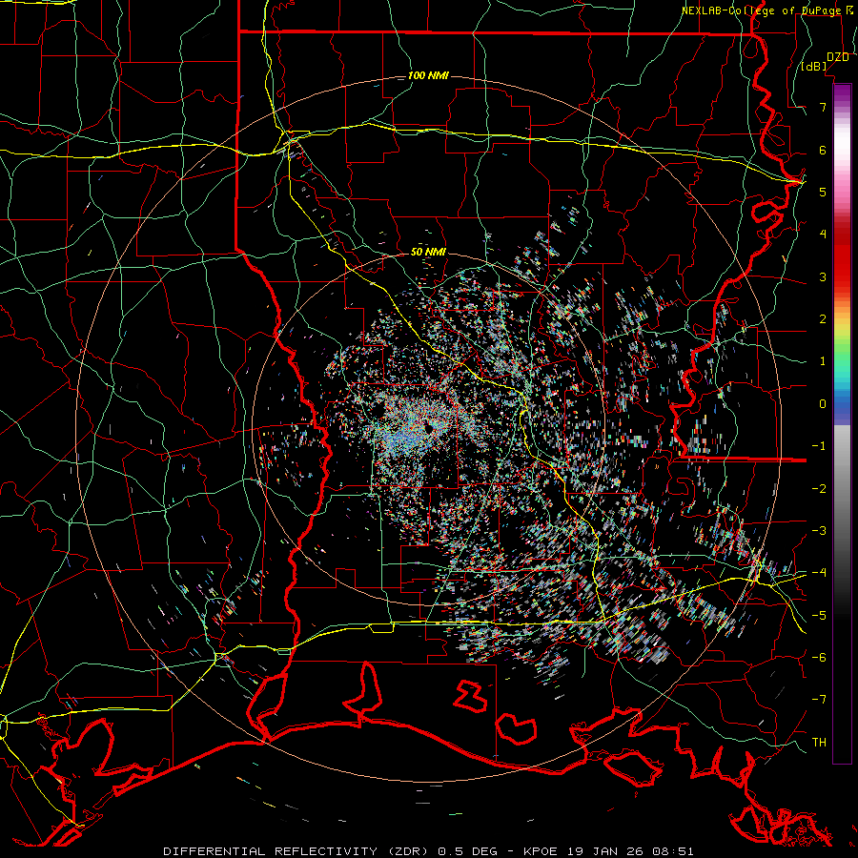Click the "2" tick on the color scale
The height and width of the screenshot is (858, 858).
pos(823,319)
